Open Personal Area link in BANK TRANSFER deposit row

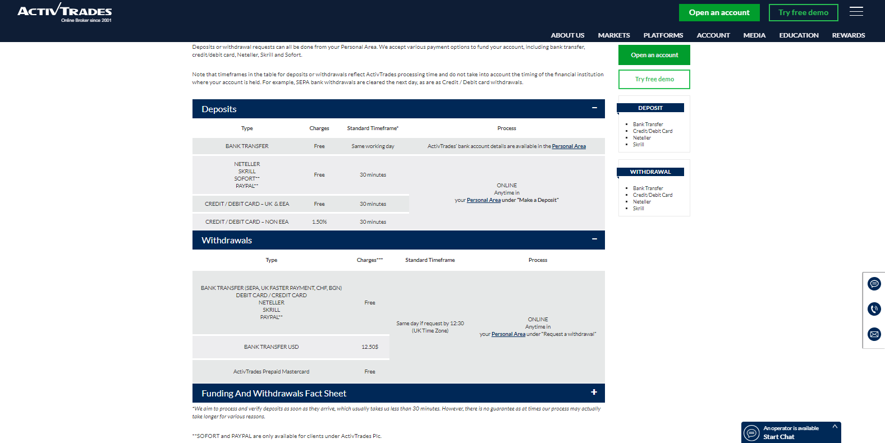(x=568, y=146)
